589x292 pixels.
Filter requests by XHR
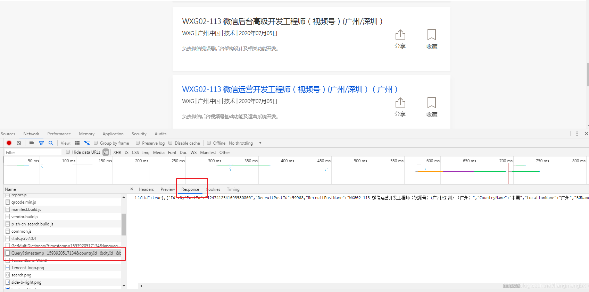(x=117, y=153)
